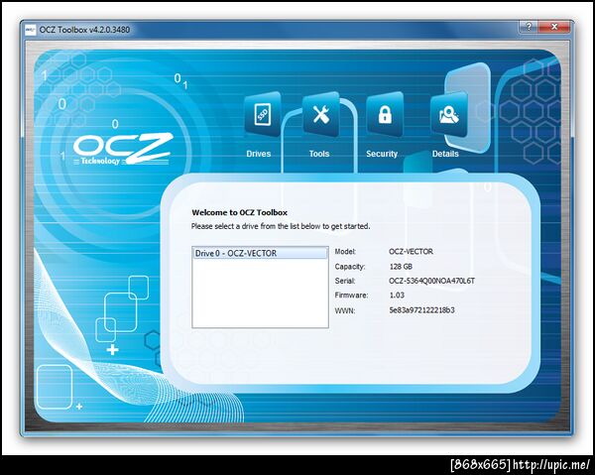This screenshot has height=475, width=595.
Task: Click the 'Capacity:' field label
Action: (350, 267)
